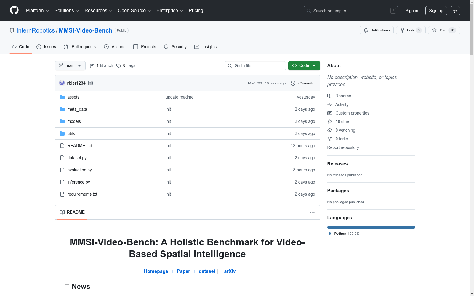Click the repository icon before InternRobotics

(12, 30)
